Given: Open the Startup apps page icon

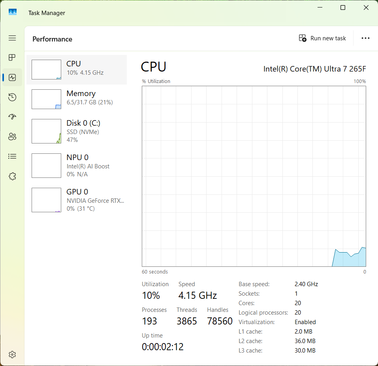Looking at the screenshot, I should click(x=12, y=117).
